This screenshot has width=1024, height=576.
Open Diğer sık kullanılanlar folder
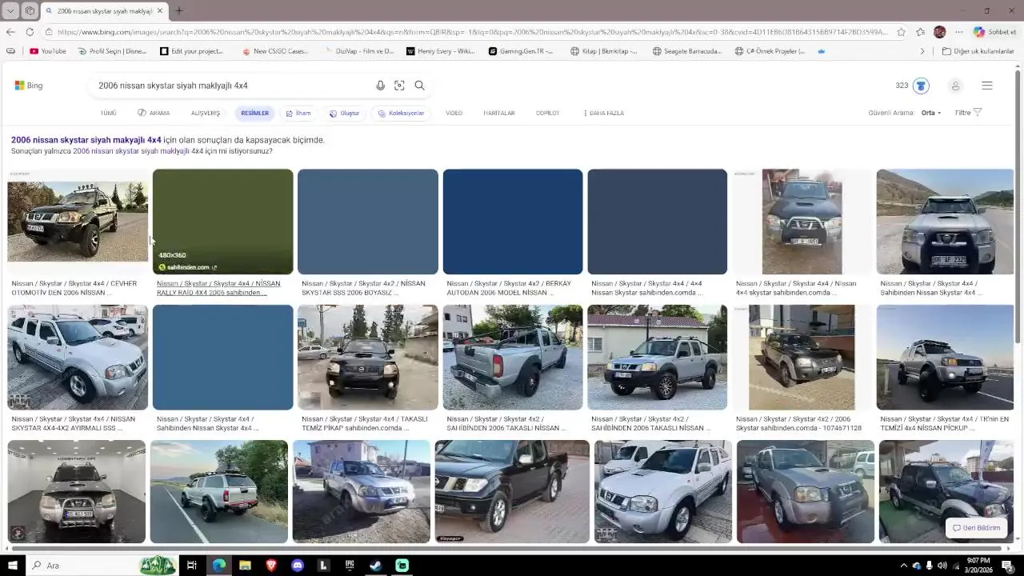click(978, 51)
